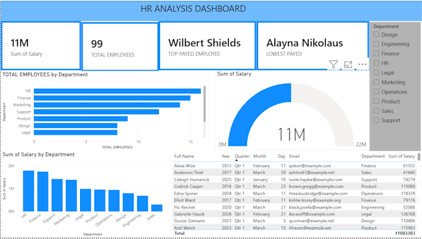The height and width of the screenshot is (239, 422).
Task: Sort table by Full Name column header
Action: tap(184, 156)
